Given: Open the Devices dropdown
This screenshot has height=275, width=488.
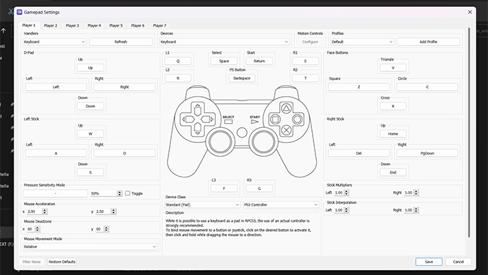Looking at the screenshot, I should click(x=224, y=42).
